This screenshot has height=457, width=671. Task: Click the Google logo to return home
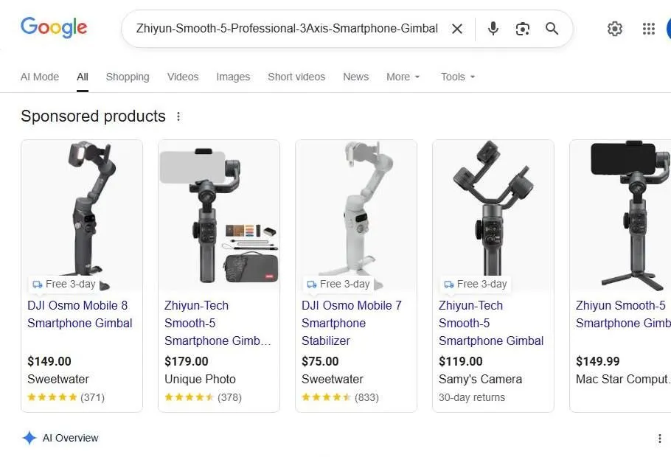pos(54,27)
